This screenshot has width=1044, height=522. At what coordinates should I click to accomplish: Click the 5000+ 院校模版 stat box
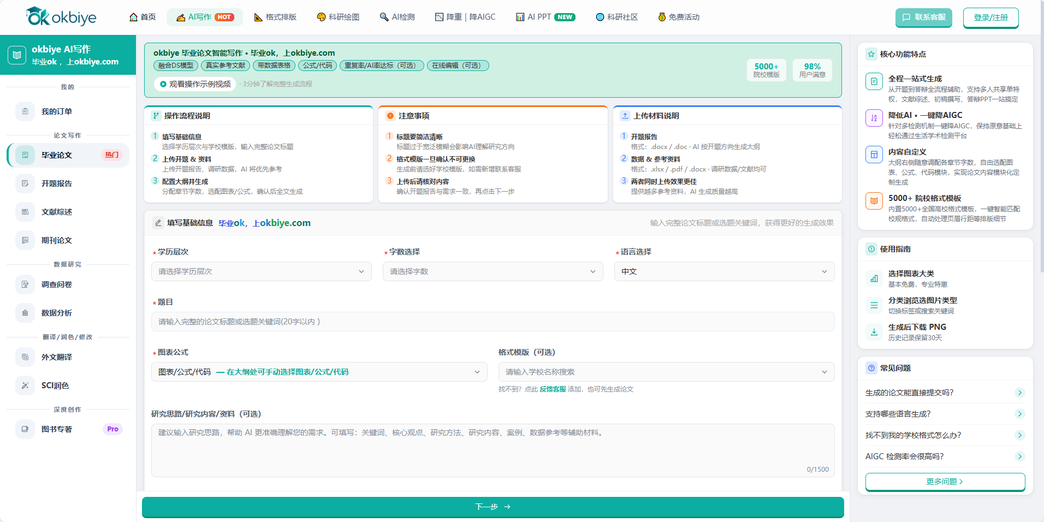coord(767,70)
